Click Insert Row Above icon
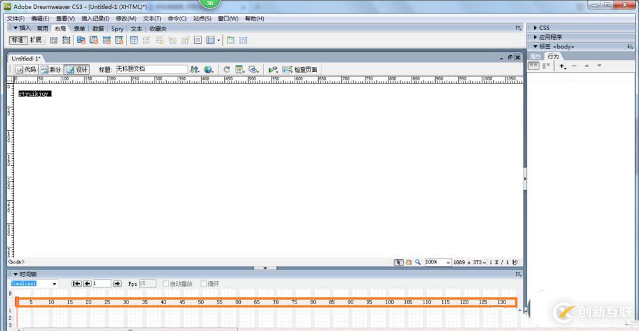The height and width of the screenshot is (331, 639). coord(147,40)
